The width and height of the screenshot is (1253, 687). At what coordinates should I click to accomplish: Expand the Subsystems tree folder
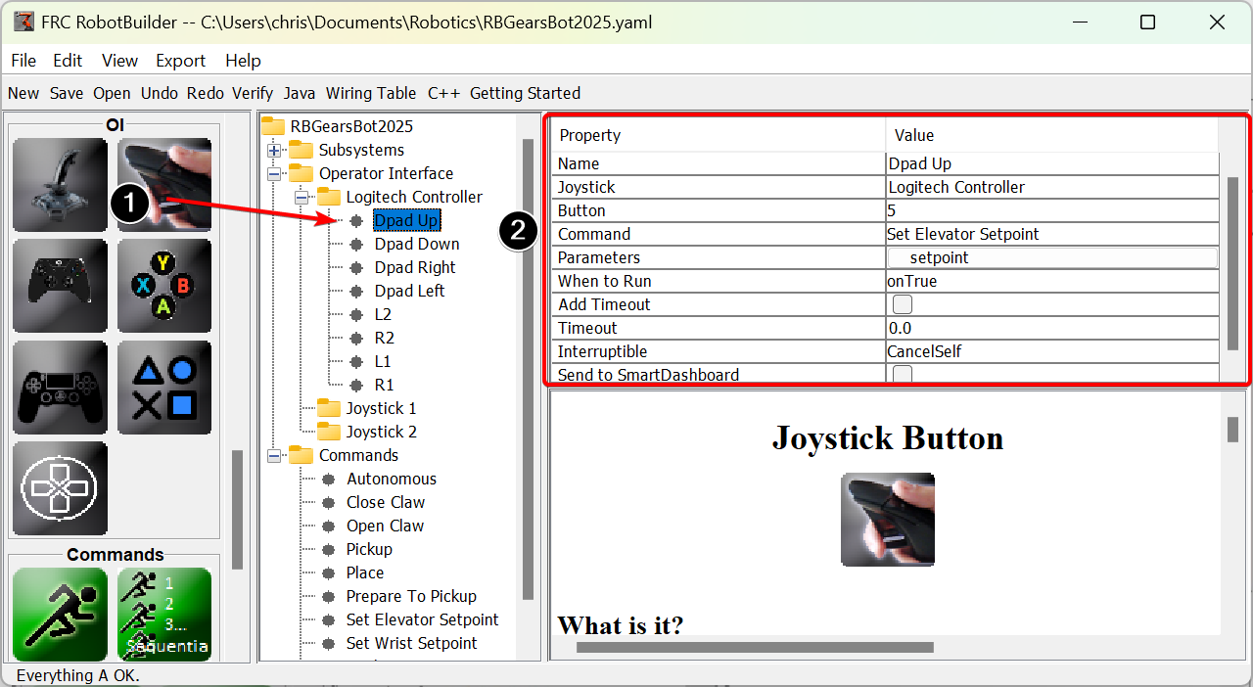tap(275, 151)
